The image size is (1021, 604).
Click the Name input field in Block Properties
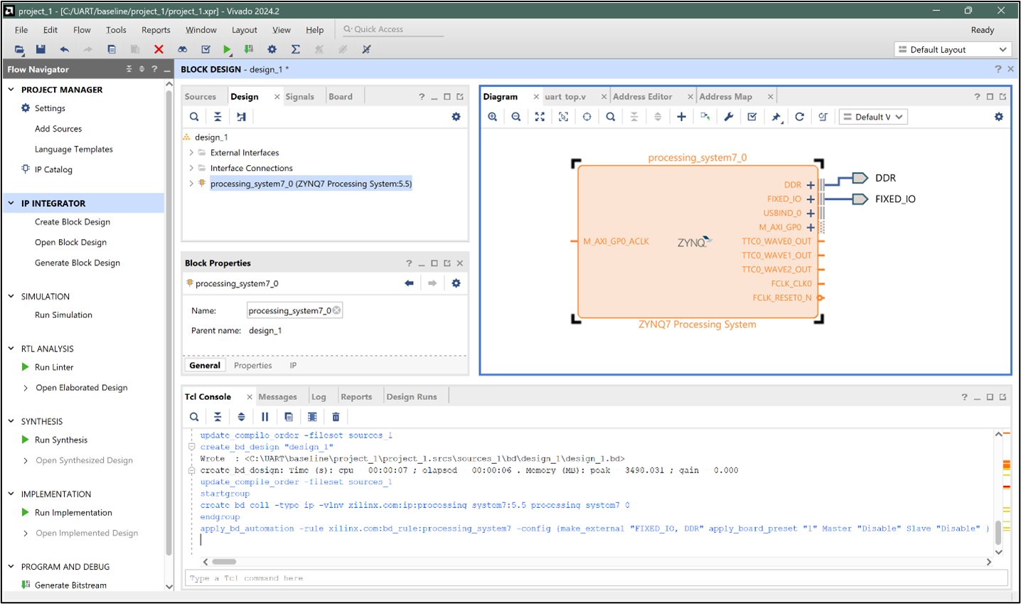point(294,311)
